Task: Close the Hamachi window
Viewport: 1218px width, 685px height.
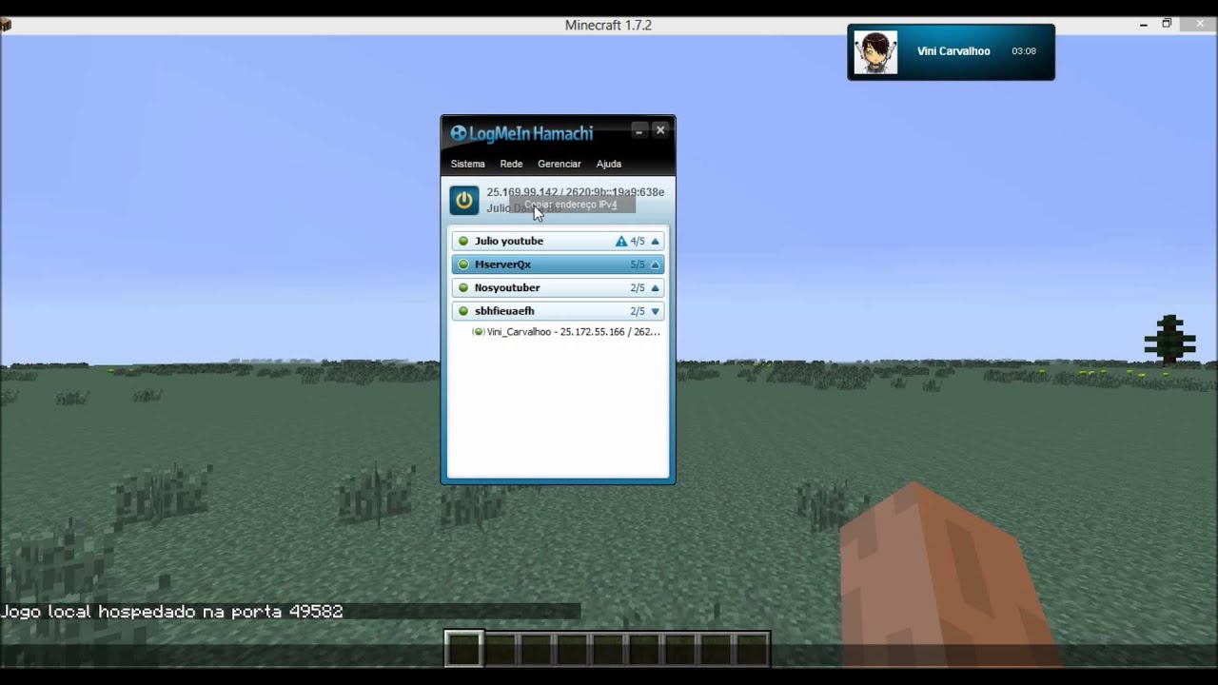Action: (660, 130)
